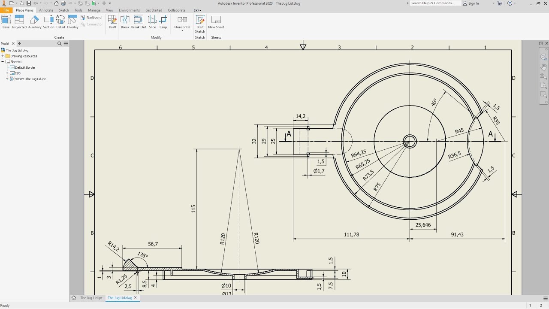Add a new browser panel with plus
Screen dimensions: 549x309
19,43
